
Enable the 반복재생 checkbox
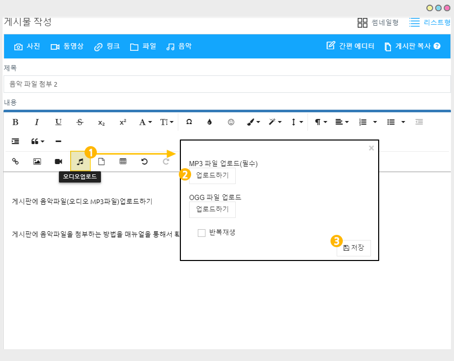[x=202, y=233]
